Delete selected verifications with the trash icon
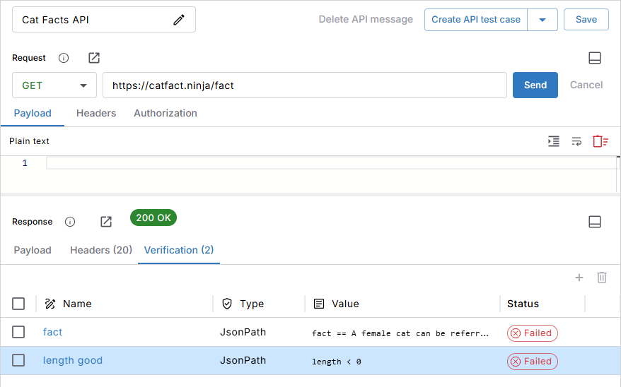Screen dimensions: 621x387 pyautogui.click(x=602, y=278)
